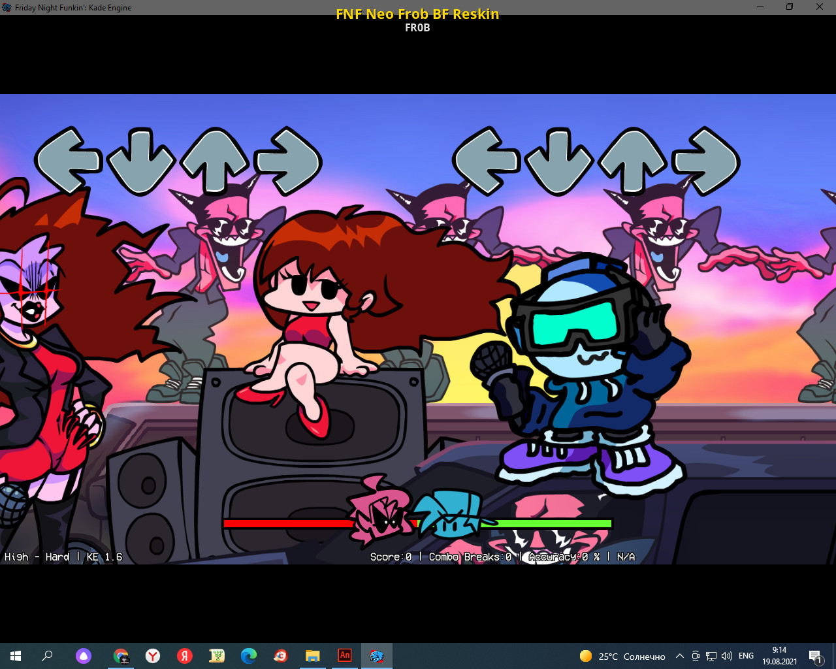Viewport: 836px width, 669px height.
Task: Switch the ENG input language indicator
Action: (x=746, y=656)
